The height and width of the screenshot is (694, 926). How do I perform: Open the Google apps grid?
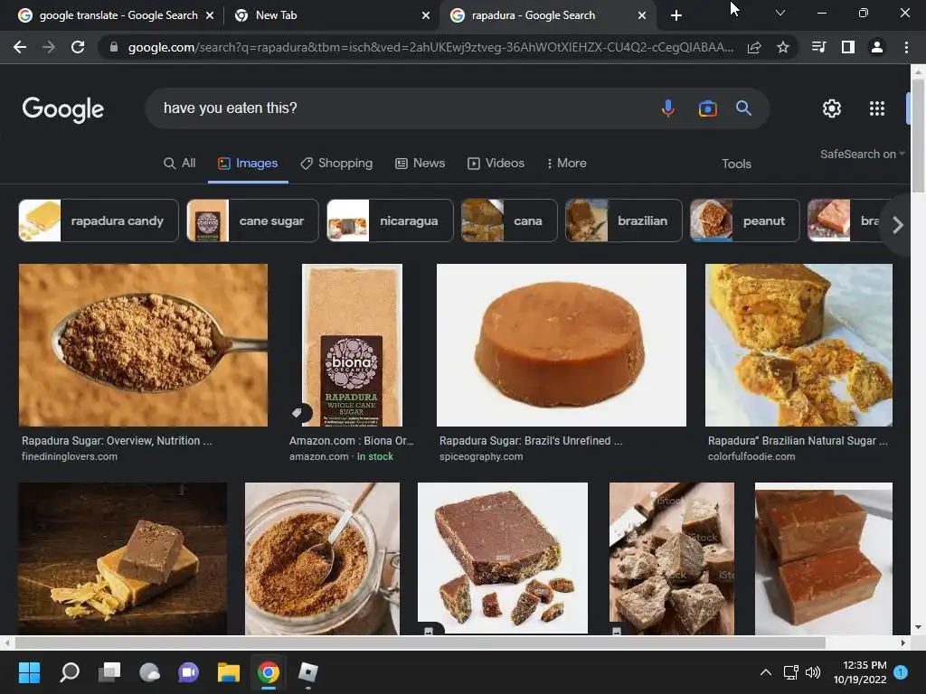pos(877,108)
